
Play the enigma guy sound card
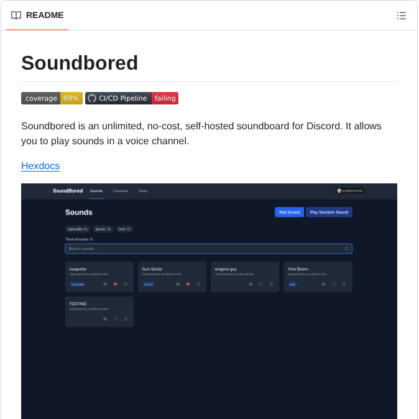pos(245,277)
